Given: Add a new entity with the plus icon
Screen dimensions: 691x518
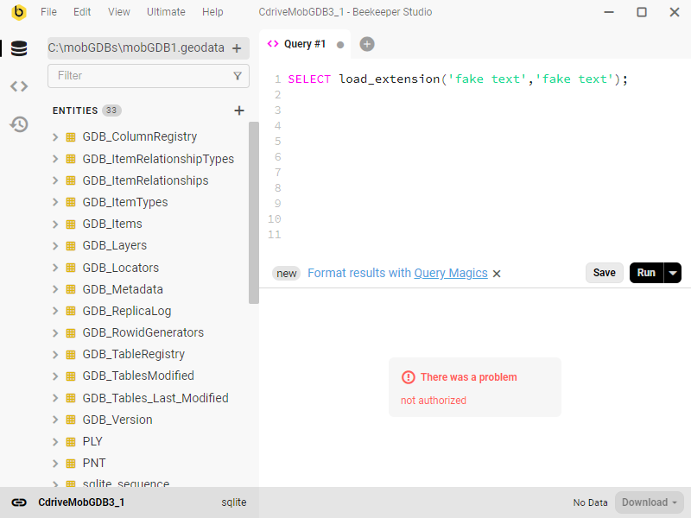Looking at the screenshot, I should pos(239,111).
